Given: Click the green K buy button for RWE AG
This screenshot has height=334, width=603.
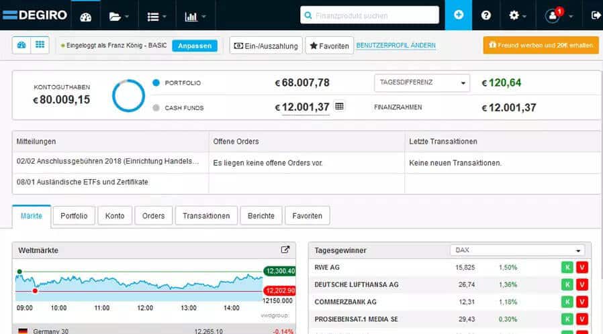Looking at the screenshot, I should (x=567, y=267).
